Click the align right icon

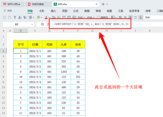point(135,18)
